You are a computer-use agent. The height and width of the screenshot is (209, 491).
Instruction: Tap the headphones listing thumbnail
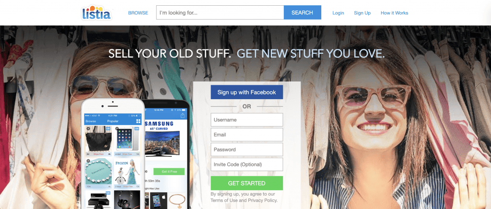(127, 199)
